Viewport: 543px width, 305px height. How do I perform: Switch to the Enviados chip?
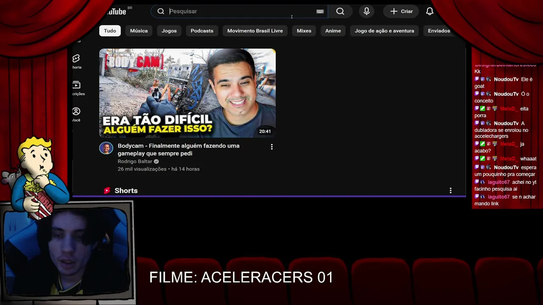click(x=439, y=30)
